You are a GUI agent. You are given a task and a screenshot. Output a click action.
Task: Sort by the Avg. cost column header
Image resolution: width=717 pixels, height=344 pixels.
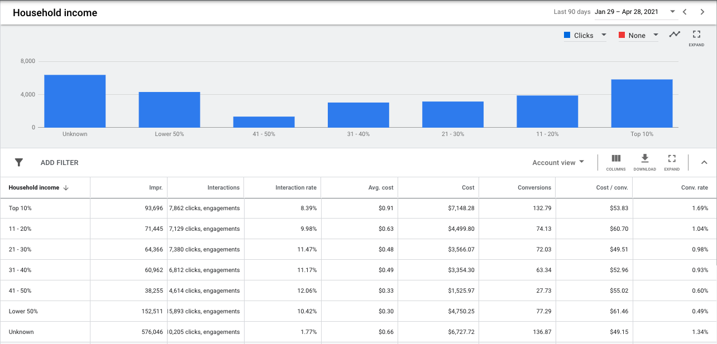[x=380, y=187]
